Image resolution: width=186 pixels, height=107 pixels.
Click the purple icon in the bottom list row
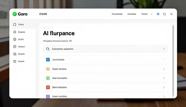point(48,96)
